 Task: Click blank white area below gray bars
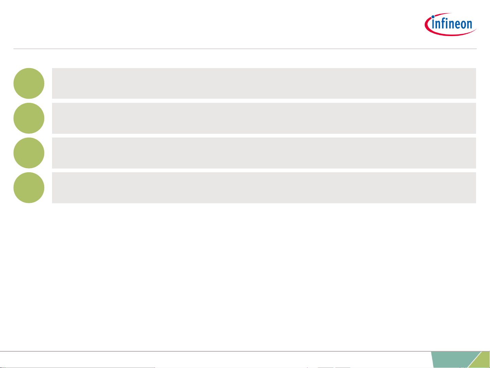click(245, 276)
